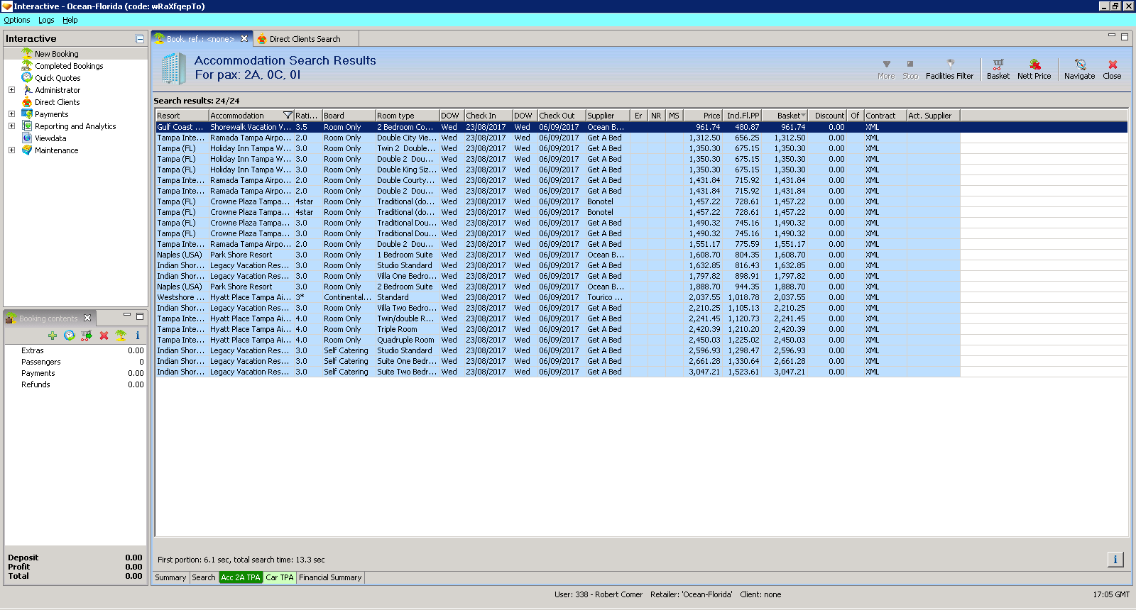Screen dimensions: 1136x610
Task: Expand the Reporting and Analytics node
Action: pyautogui.click(x=11, y=126)
